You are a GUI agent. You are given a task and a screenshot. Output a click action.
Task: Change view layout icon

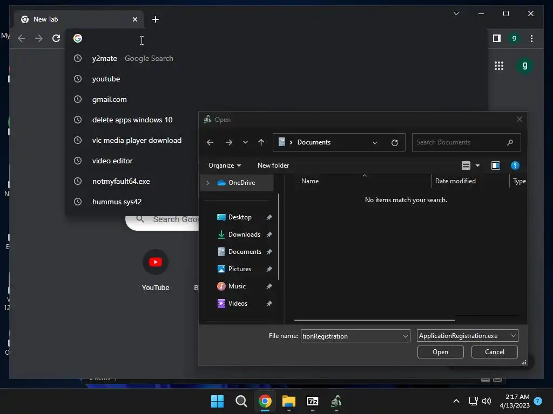point(466,165)
